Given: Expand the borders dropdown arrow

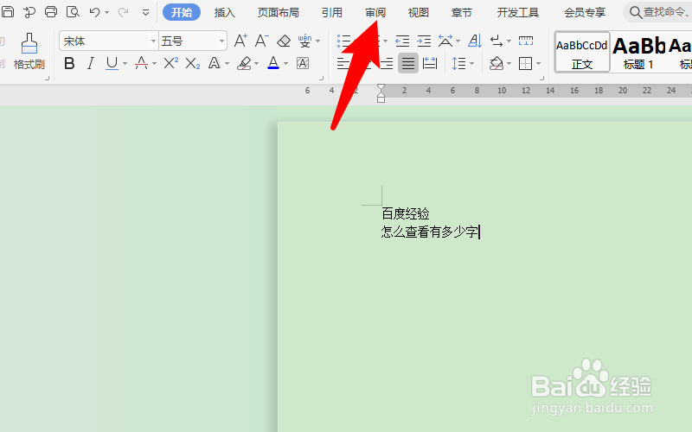Looking at the screenshot, I should (538, 64).
